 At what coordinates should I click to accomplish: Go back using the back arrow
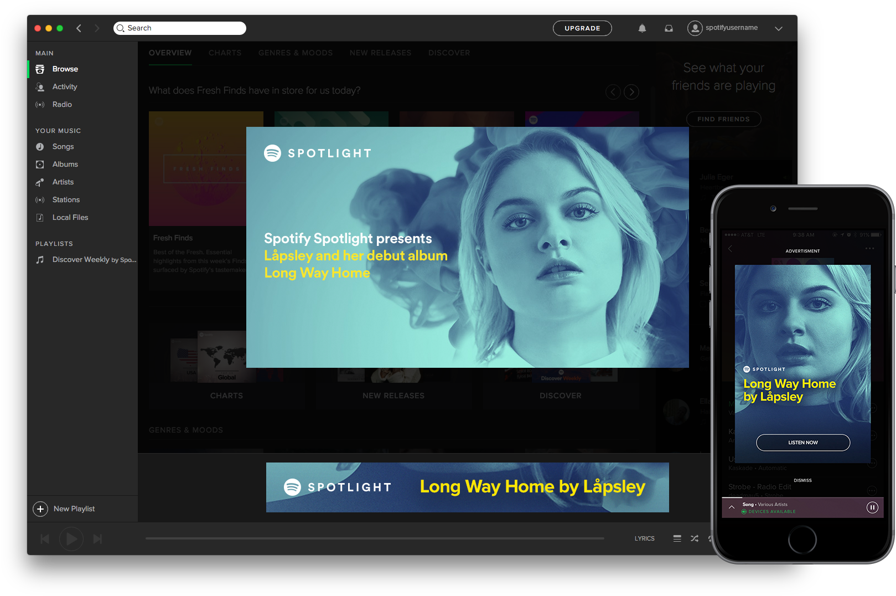[x=79, y=28]
